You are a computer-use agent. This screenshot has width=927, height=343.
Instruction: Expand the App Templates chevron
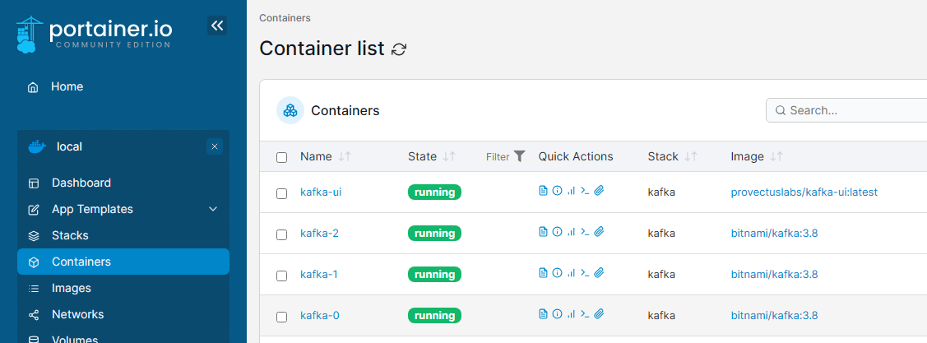[x=213, y=210]
